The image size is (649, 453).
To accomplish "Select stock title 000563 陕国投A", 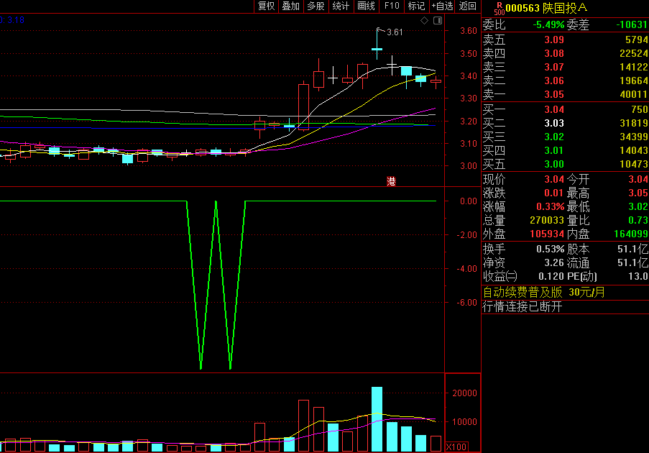I will 546,8.
